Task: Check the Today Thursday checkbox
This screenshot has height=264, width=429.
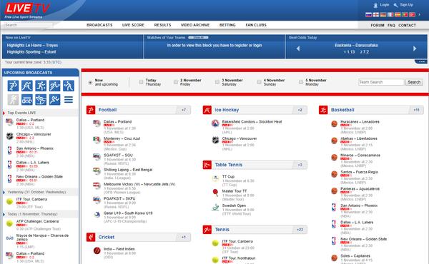Action: pos(141,82)
